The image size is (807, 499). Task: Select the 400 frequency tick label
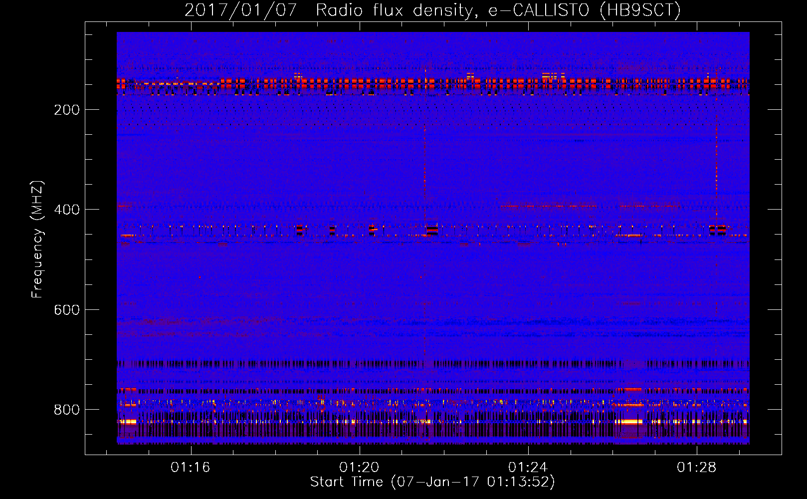coord(67,210)
